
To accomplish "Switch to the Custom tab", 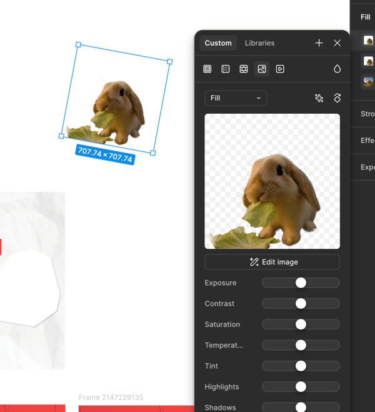I will click(218, 43).
